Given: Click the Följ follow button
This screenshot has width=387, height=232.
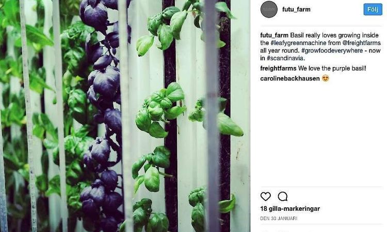Looking at the screenshot, I should pyautogui.click(x=373, y=10).
